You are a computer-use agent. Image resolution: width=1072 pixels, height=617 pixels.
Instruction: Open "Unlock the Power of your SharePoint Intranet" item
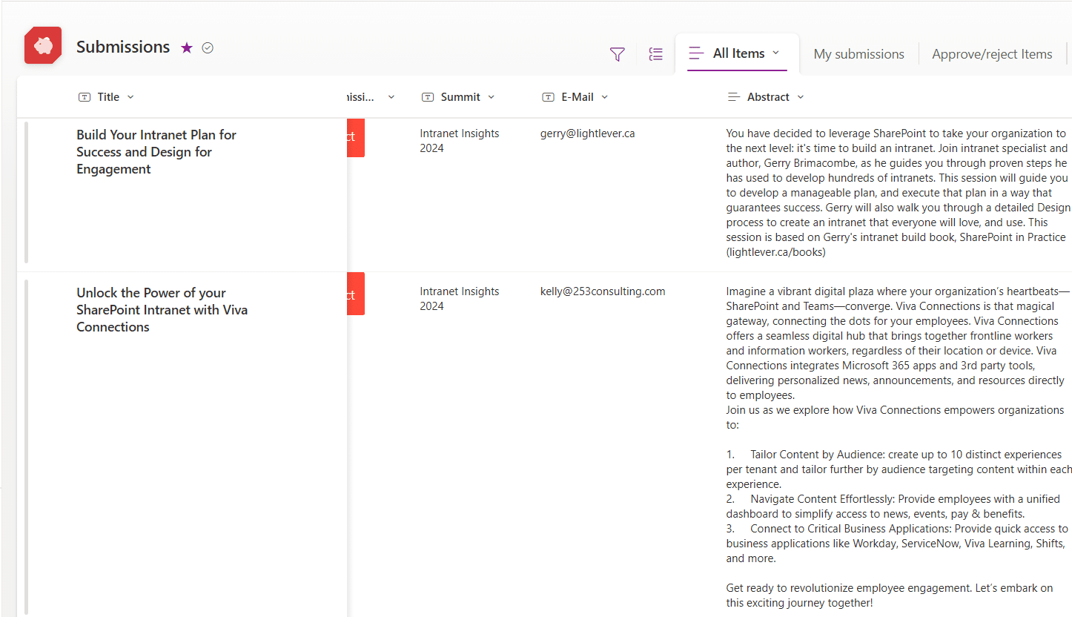pyautogui.click(x=162, y=309)
